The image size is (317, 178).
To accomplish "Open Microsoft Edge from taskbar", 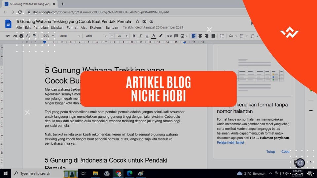I will pyautogui.click(x=129, y=173).
